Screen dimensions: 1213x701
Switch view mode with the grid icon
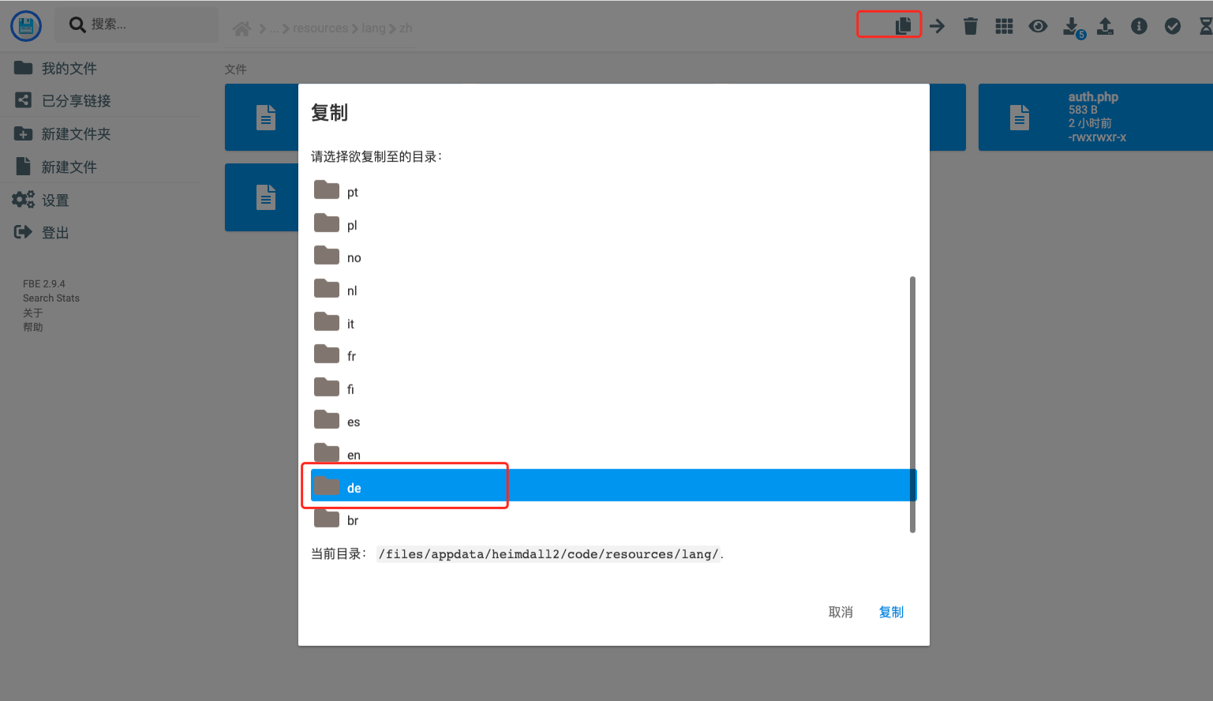[x=1004, y=25]
